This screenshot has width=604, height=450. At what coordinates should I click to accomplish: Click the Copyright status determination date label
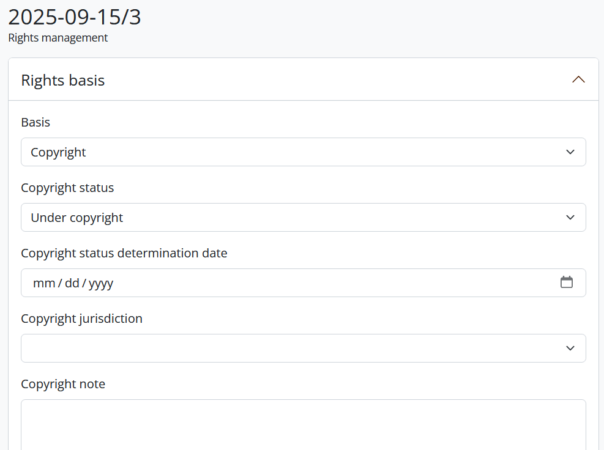pos(124,253)
